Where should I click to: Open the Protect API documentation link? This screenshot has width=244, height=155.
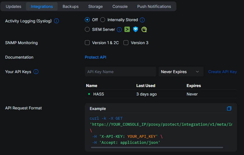click(95, 57)
